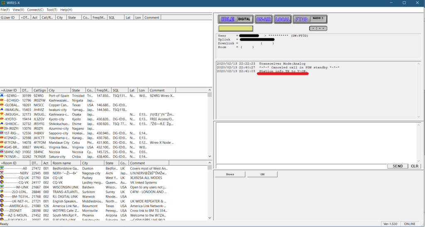
Task: Sort by +Room ID column header
Action: click(x=15, y=163)
